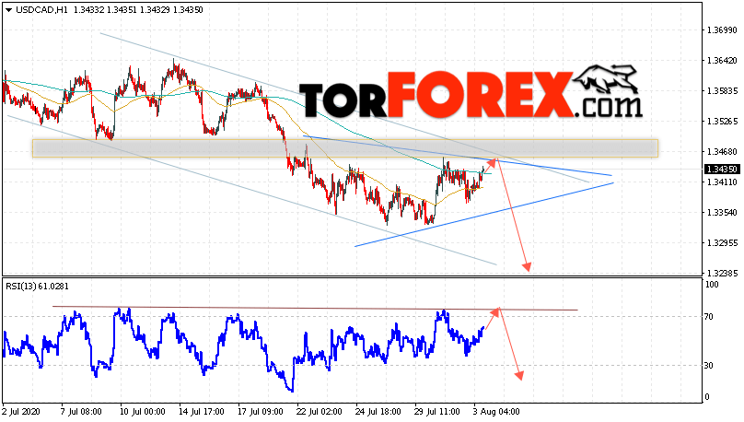Viewport: 744px width, 422px height.
Task: Click the 14 Jul 17:00 time label
Action: (201, 412)
